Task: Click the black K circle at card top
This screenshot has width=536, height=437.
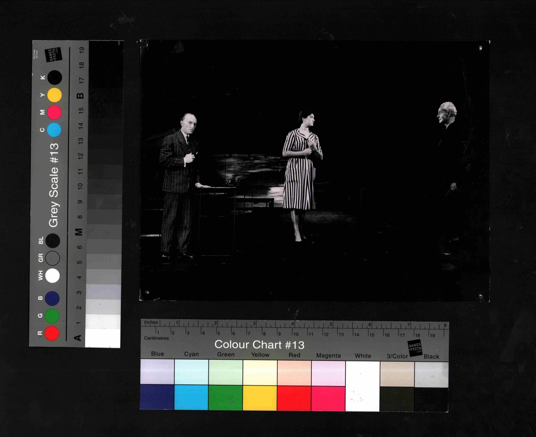Action: click(55, 77)
